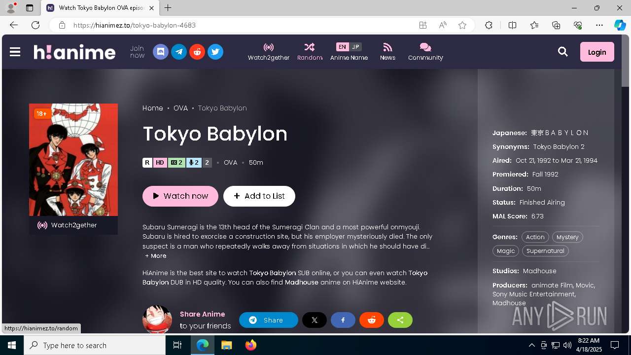The image size is (631, 355).
Task: Open the News section
Action: tap(387, 52)
